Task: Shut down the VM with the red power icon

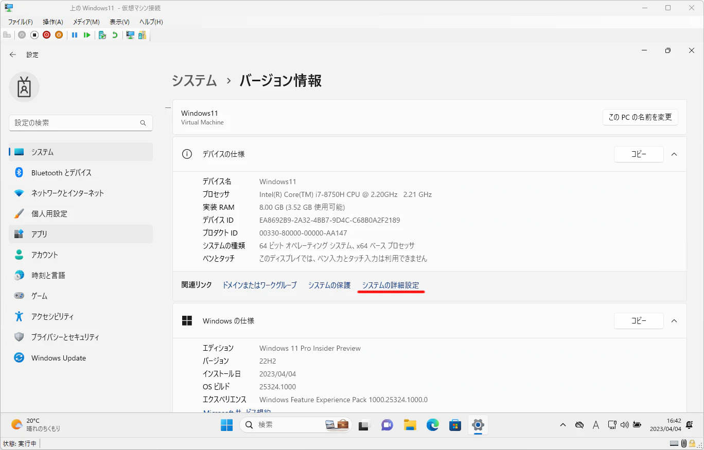Action: point(47,35)
